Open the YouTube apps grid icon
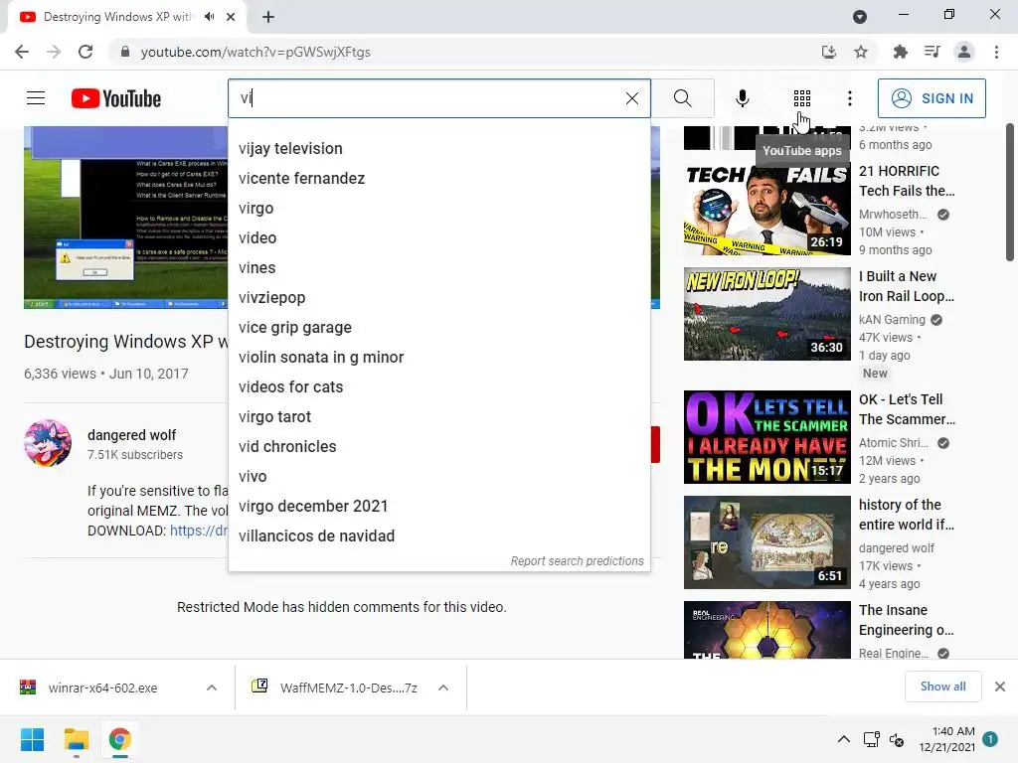 [x=802, y=98]
